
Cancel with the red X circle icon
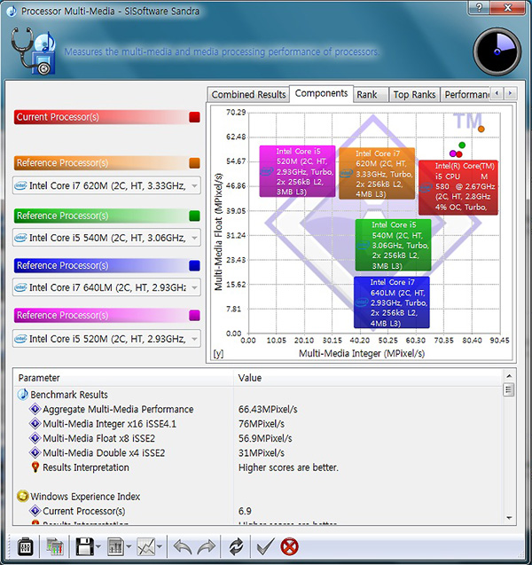pos(289,546)
